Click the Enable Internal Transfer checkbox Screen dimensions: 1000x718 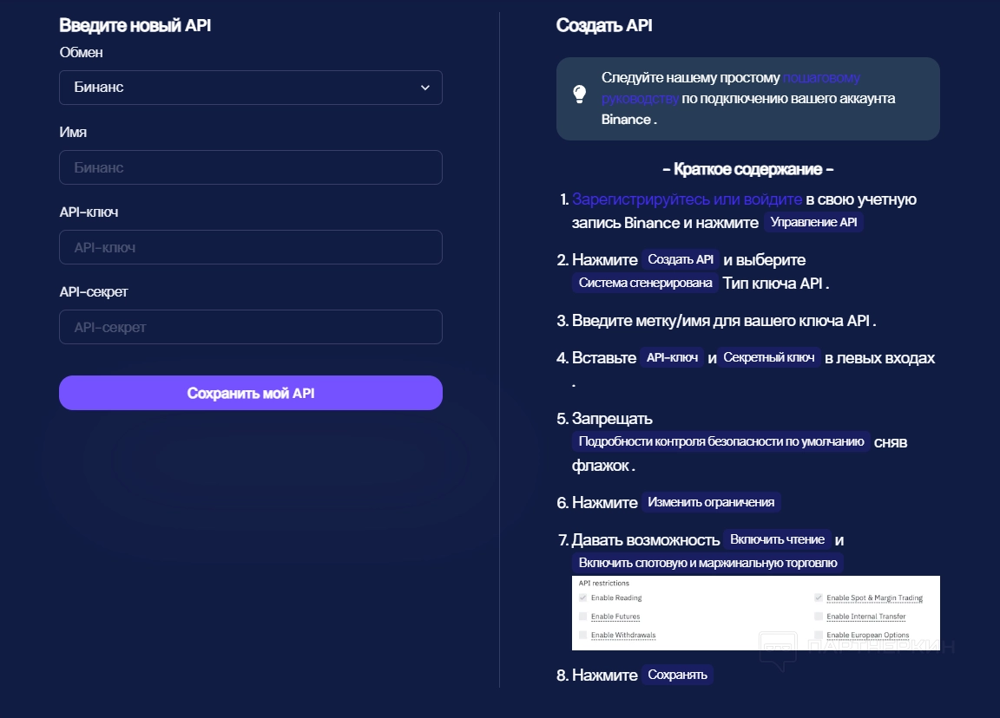[819, 616]
